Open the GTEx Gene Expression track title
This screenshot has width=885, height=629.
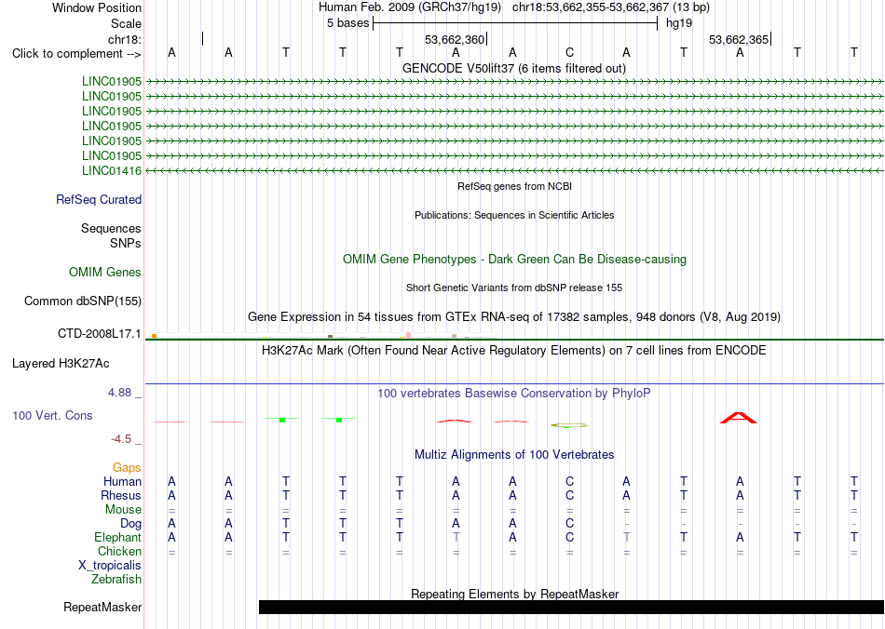[514, 316]
